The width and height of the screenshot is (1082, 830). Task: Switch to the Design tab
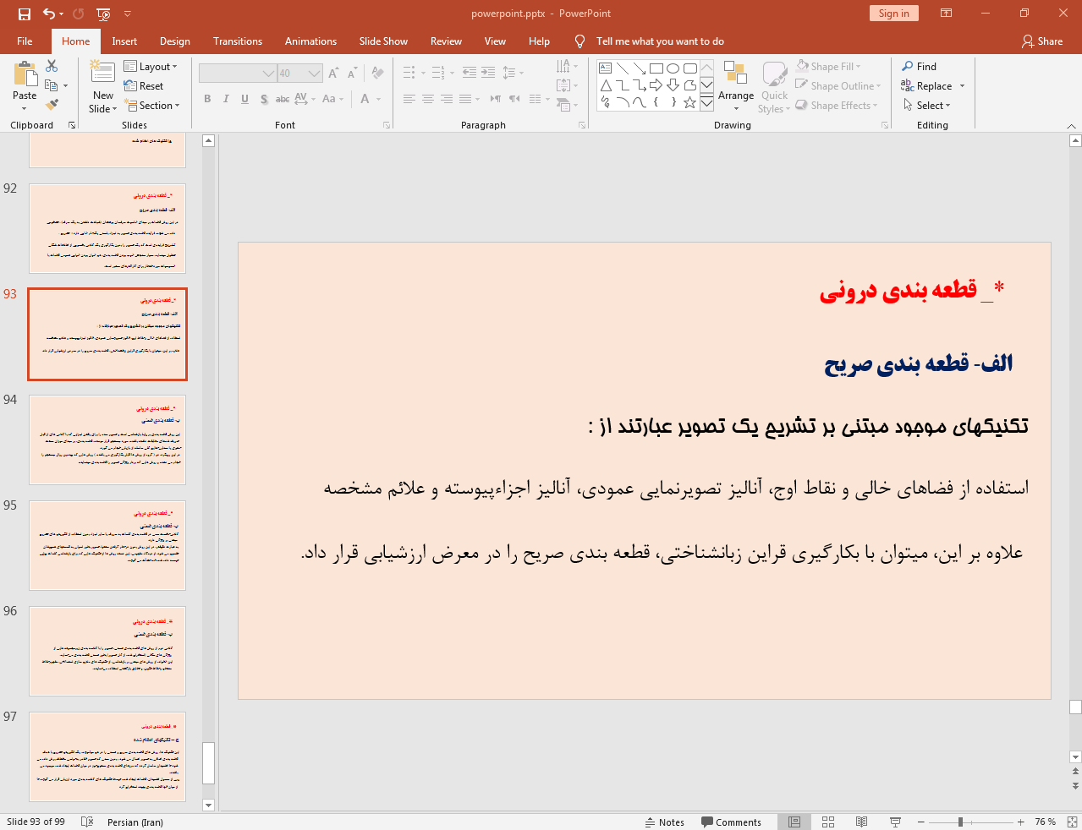[x=175, y=41]
